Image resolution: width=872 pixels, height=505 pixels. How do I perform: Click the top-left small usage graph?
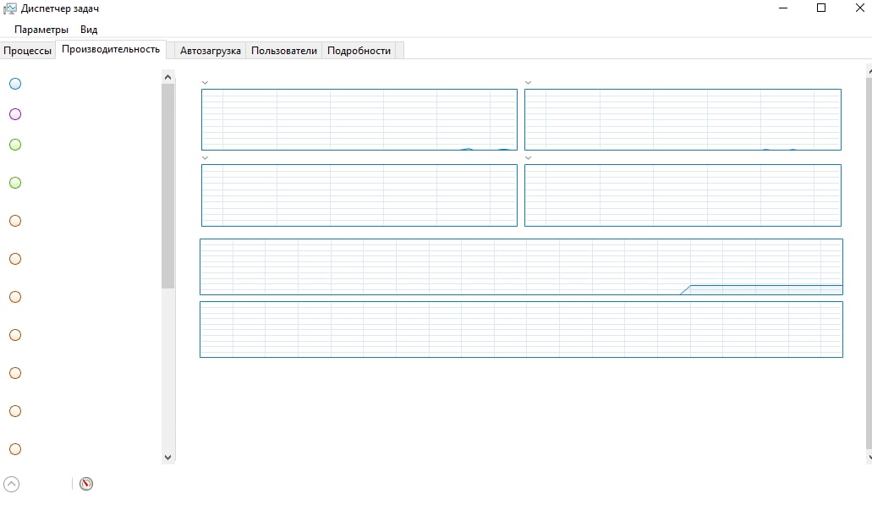point(359,119)
